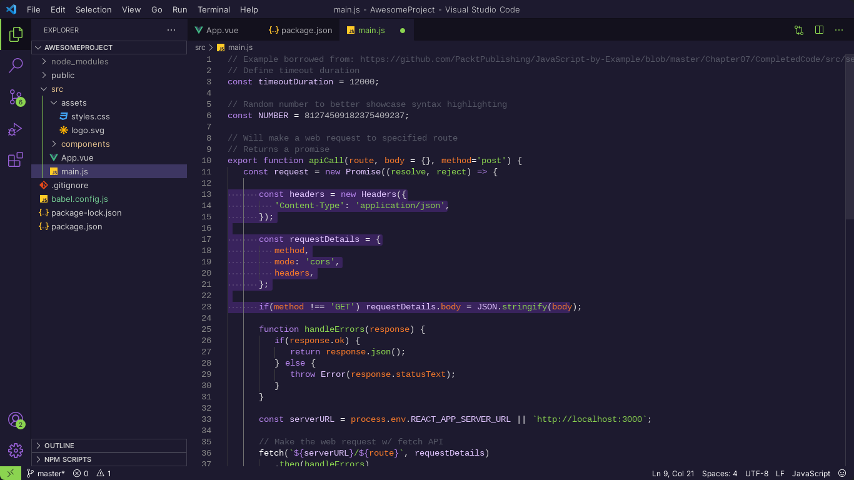Click the VS Code logo in title bar

(11, 9)
